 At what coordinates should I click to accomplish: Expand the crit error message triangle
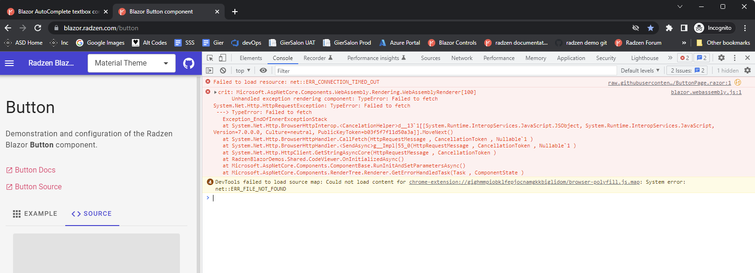pyautogui.click(x=215, y=92)
